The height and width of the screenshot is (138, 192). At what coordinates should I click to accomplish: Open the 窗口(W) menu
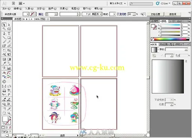87,9
